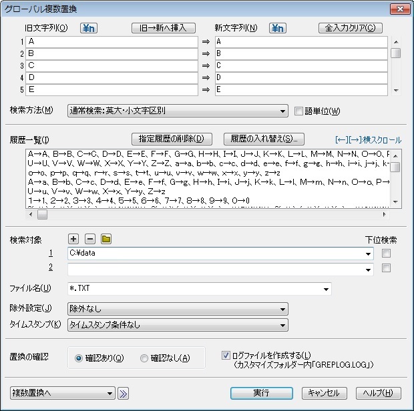Remove a search target with minus icon
The height and width of the screenshot is (411, 414).
coord(89,239)
